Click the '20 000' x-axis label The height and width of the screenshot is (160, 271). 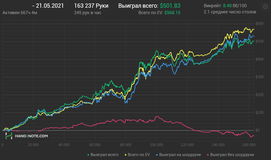33,145
